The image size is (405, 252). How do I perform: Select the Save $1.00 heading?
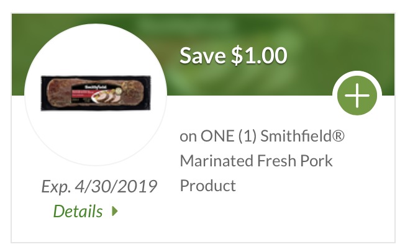(x=233, y=56)
